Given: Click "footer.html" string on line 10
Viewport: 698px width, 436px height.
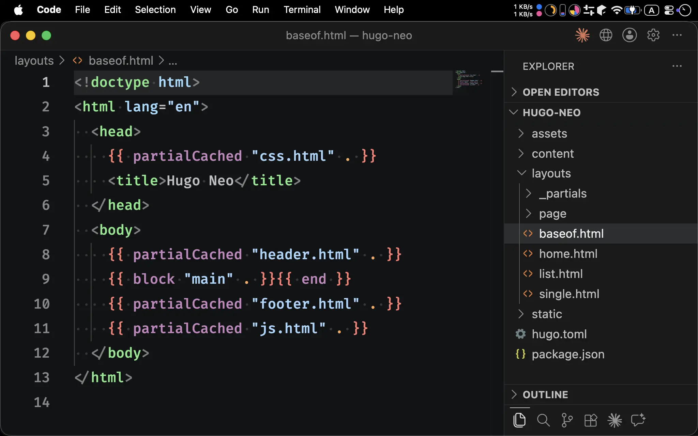Looking at the screenshot, I should pos(305,303).
